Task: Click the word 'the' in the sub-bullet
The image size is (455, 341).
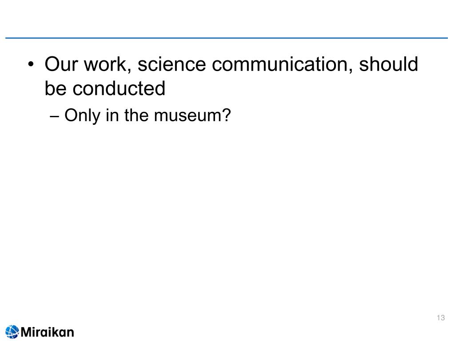Action: coord(136,115)
